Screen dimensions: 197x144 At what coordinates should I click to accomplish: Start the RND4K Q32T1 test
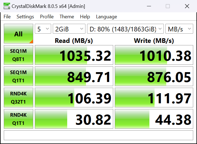[19, 98]
